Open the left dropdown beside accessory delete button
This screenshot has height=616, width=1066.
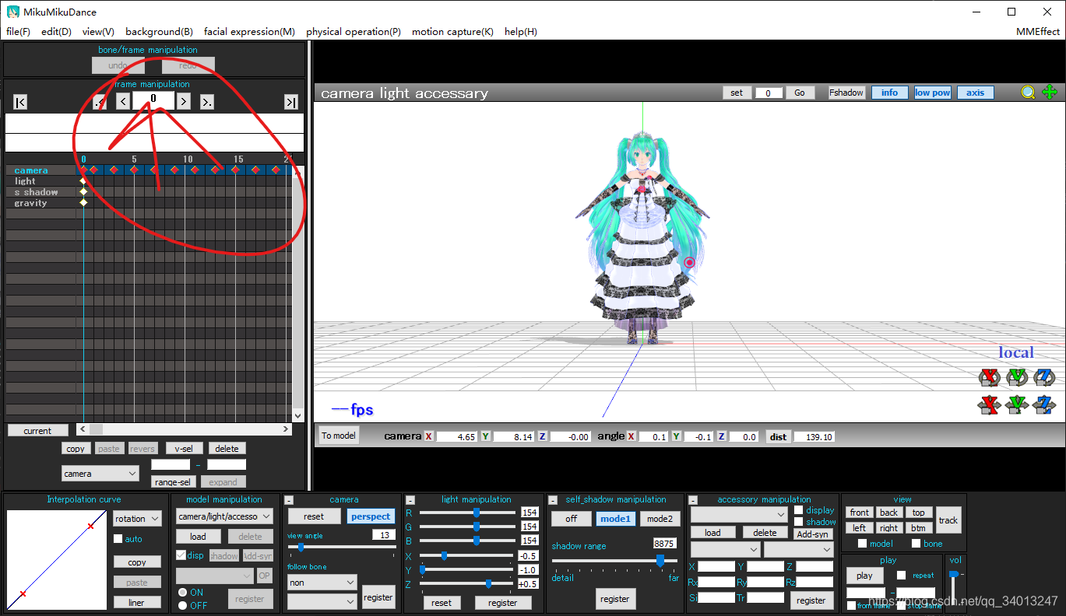point(725,550)
